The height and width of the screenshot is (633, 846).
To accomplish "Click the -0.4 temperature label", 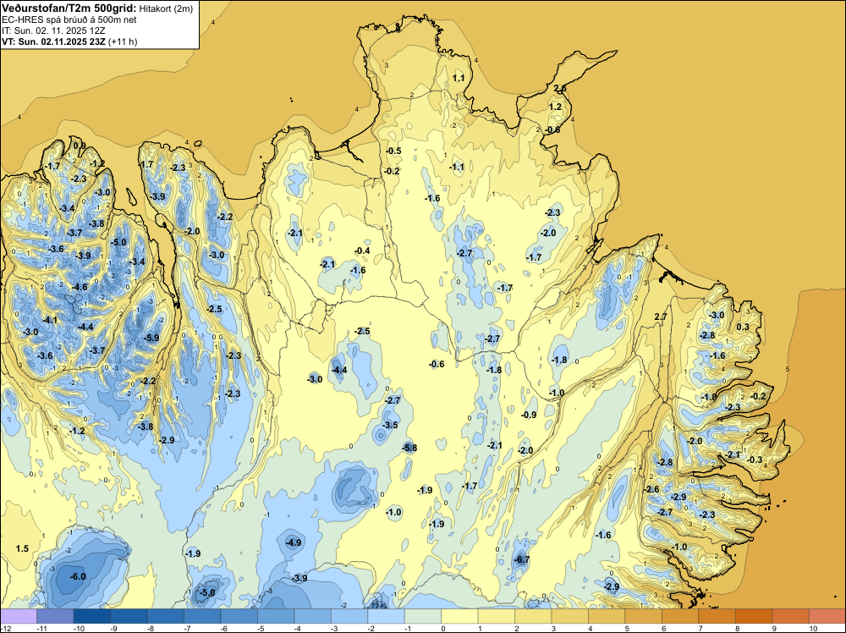I will (x=362, y=250).
